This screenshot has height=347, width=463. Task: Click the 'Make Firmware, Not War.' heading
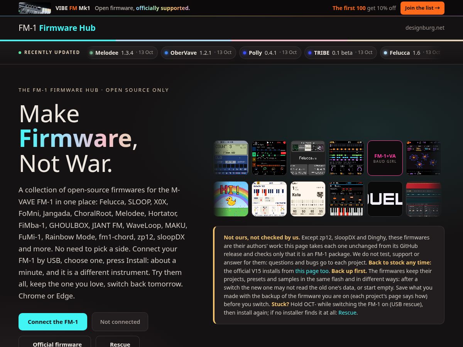coord(78,138)
